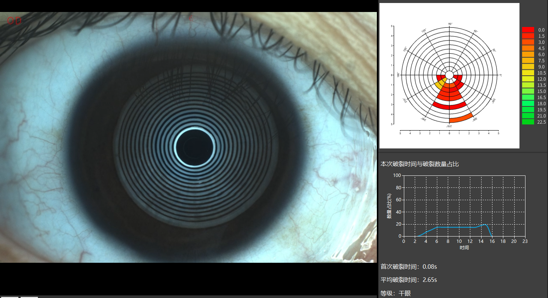Click the first small button below eye image
Viewport: 548px width, 298px height.
coord(9,297)
